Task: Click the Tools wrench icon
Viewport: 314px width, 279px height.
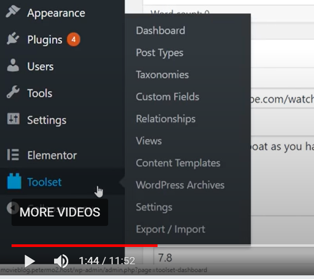Action: (x=13, y=92)
